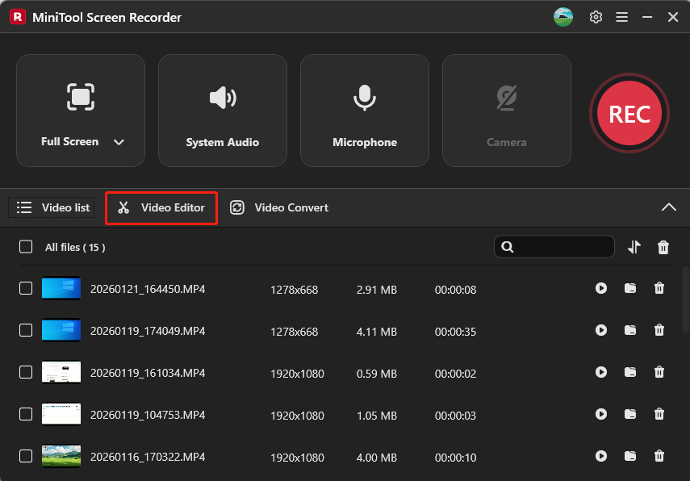The height and width of the screenshot is (481, 690).
Task: Click the trash icon for 20260119_174049.MP4
Action: coord(659,330)
